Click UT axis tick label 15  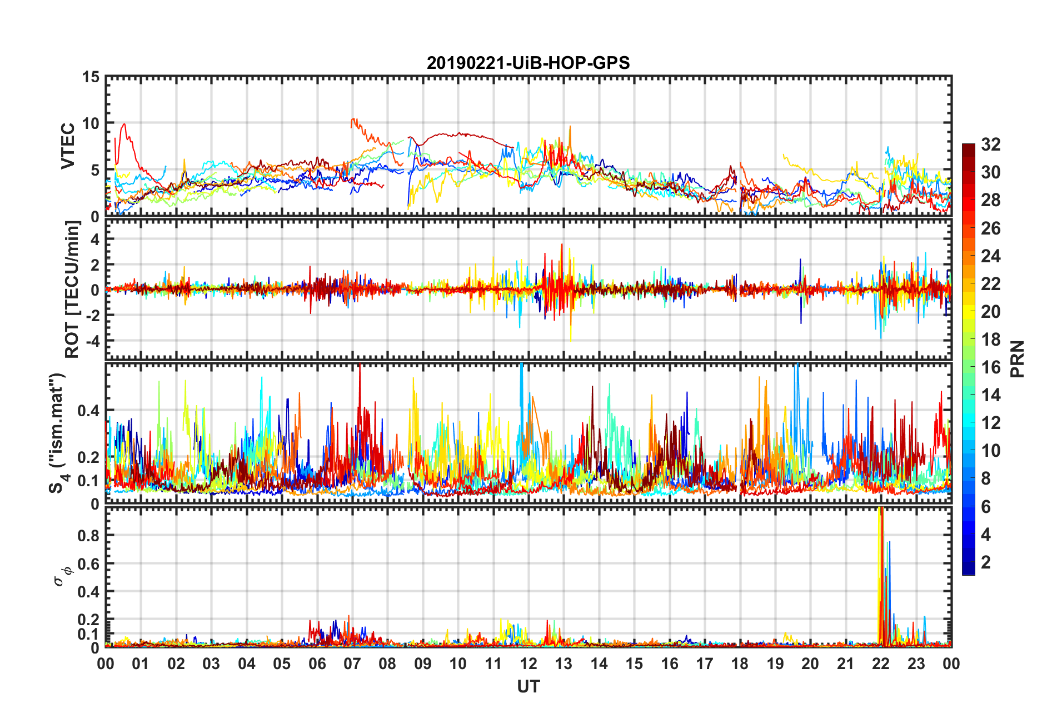point(634,664)
